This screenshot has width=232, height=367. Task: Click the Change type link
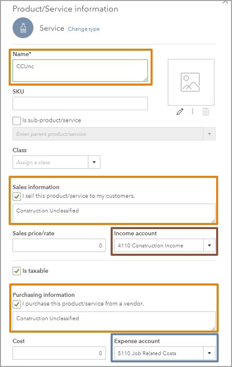(83, 29)
